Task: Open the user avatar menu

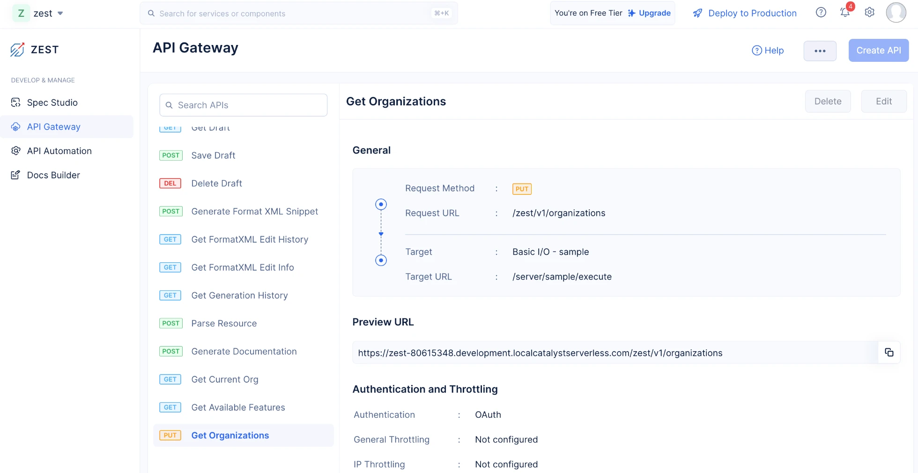Action: (x=896, y=12)
